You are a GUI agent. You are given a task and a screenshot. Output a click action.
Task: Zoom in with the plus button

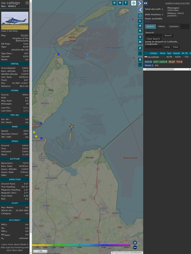click(135, 243)
